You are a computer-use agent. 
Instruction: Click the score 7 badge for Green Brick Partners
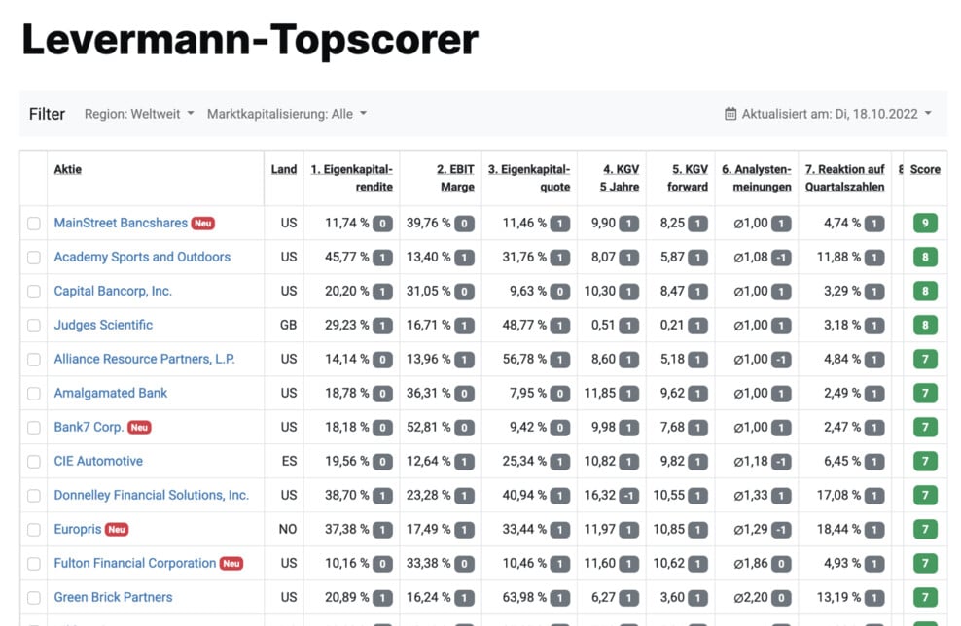click(925, 597)
